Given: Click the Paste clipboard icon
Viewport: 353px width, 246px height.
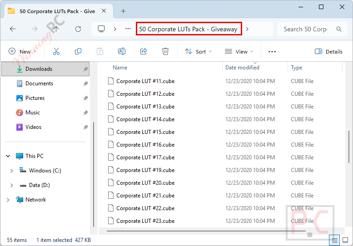Looking at the screenshot, I should click(x=100, y=51).
